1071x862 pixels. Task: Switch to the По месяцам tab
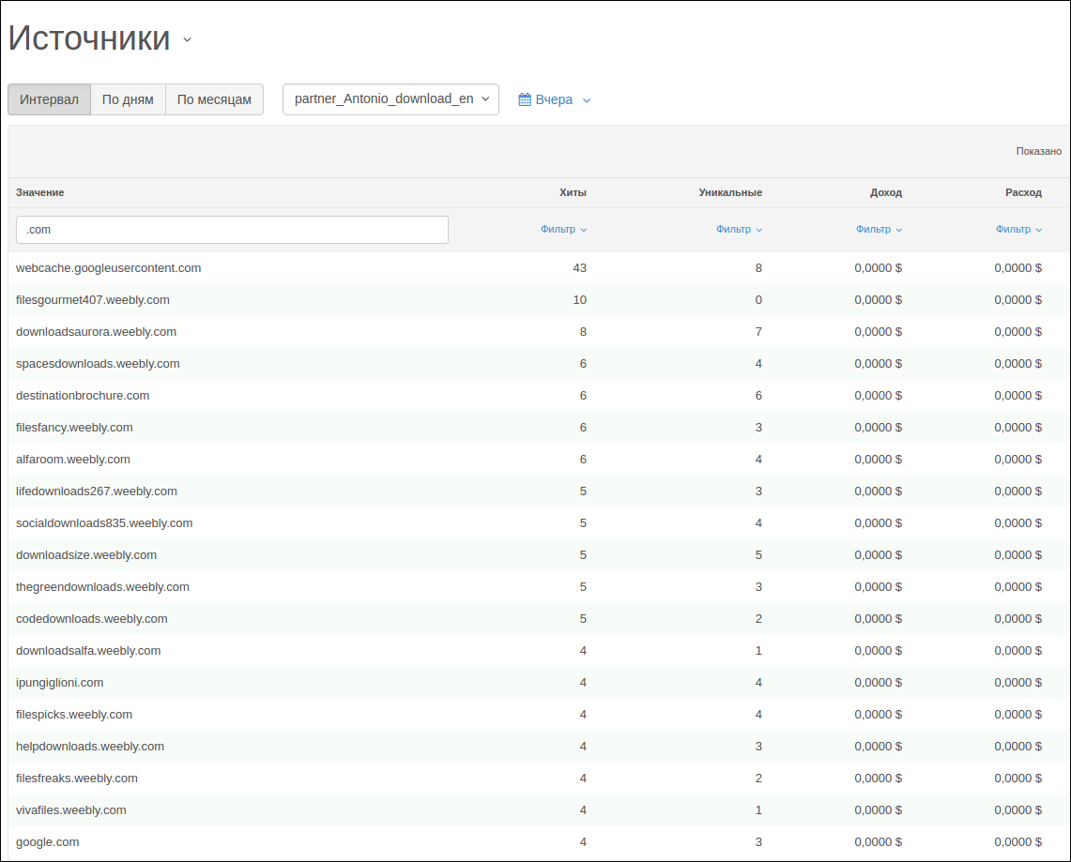pyautogui.click(x=214, y=99)
